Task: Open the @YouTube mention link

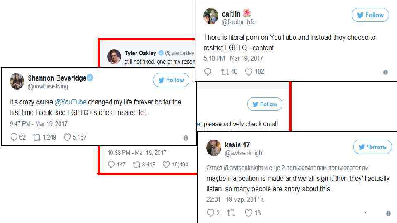Action: point(70,102)
